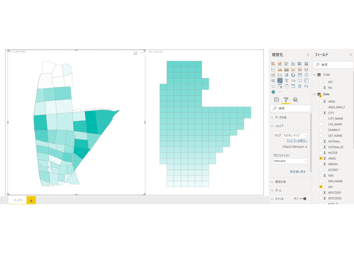Collapse the Data table

(x=315, y=94)
